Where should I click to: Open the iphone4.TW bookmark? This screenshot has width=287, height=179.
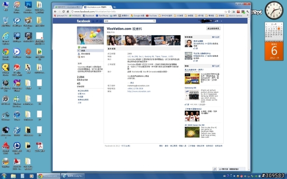[61, 16]
